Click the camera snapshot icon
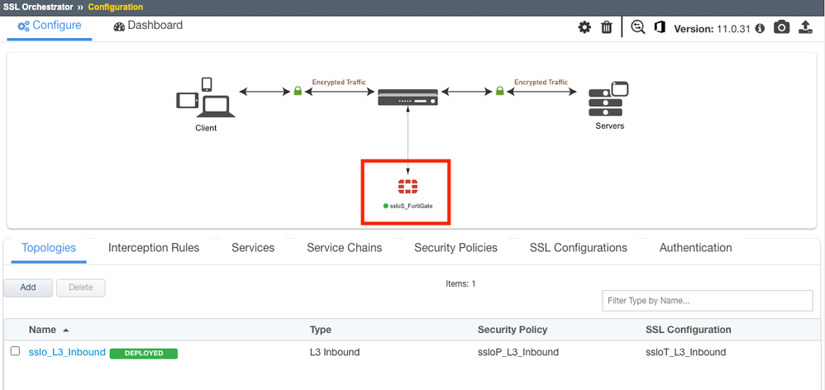The width and height of the screenshot is (825, 390). click(781, 27)
